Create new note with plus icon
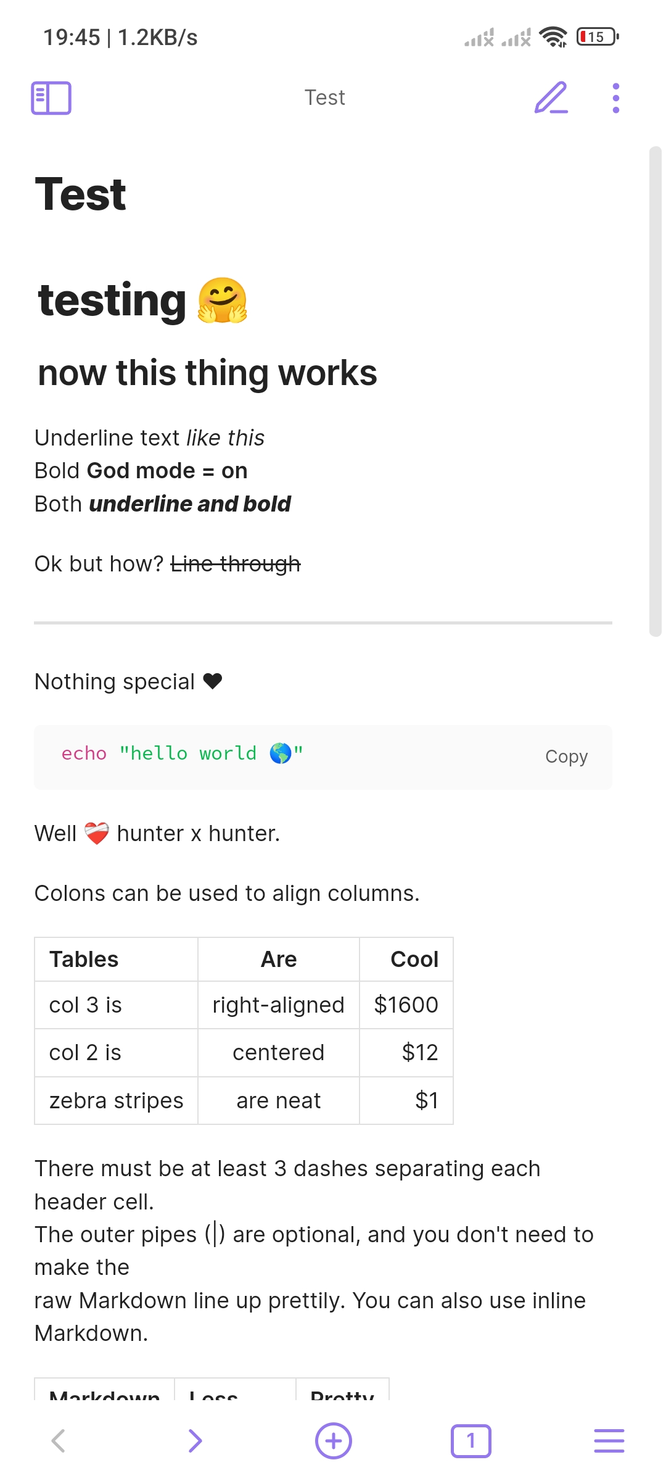Screen dimensions: 666x1481 click(333, 1441)
